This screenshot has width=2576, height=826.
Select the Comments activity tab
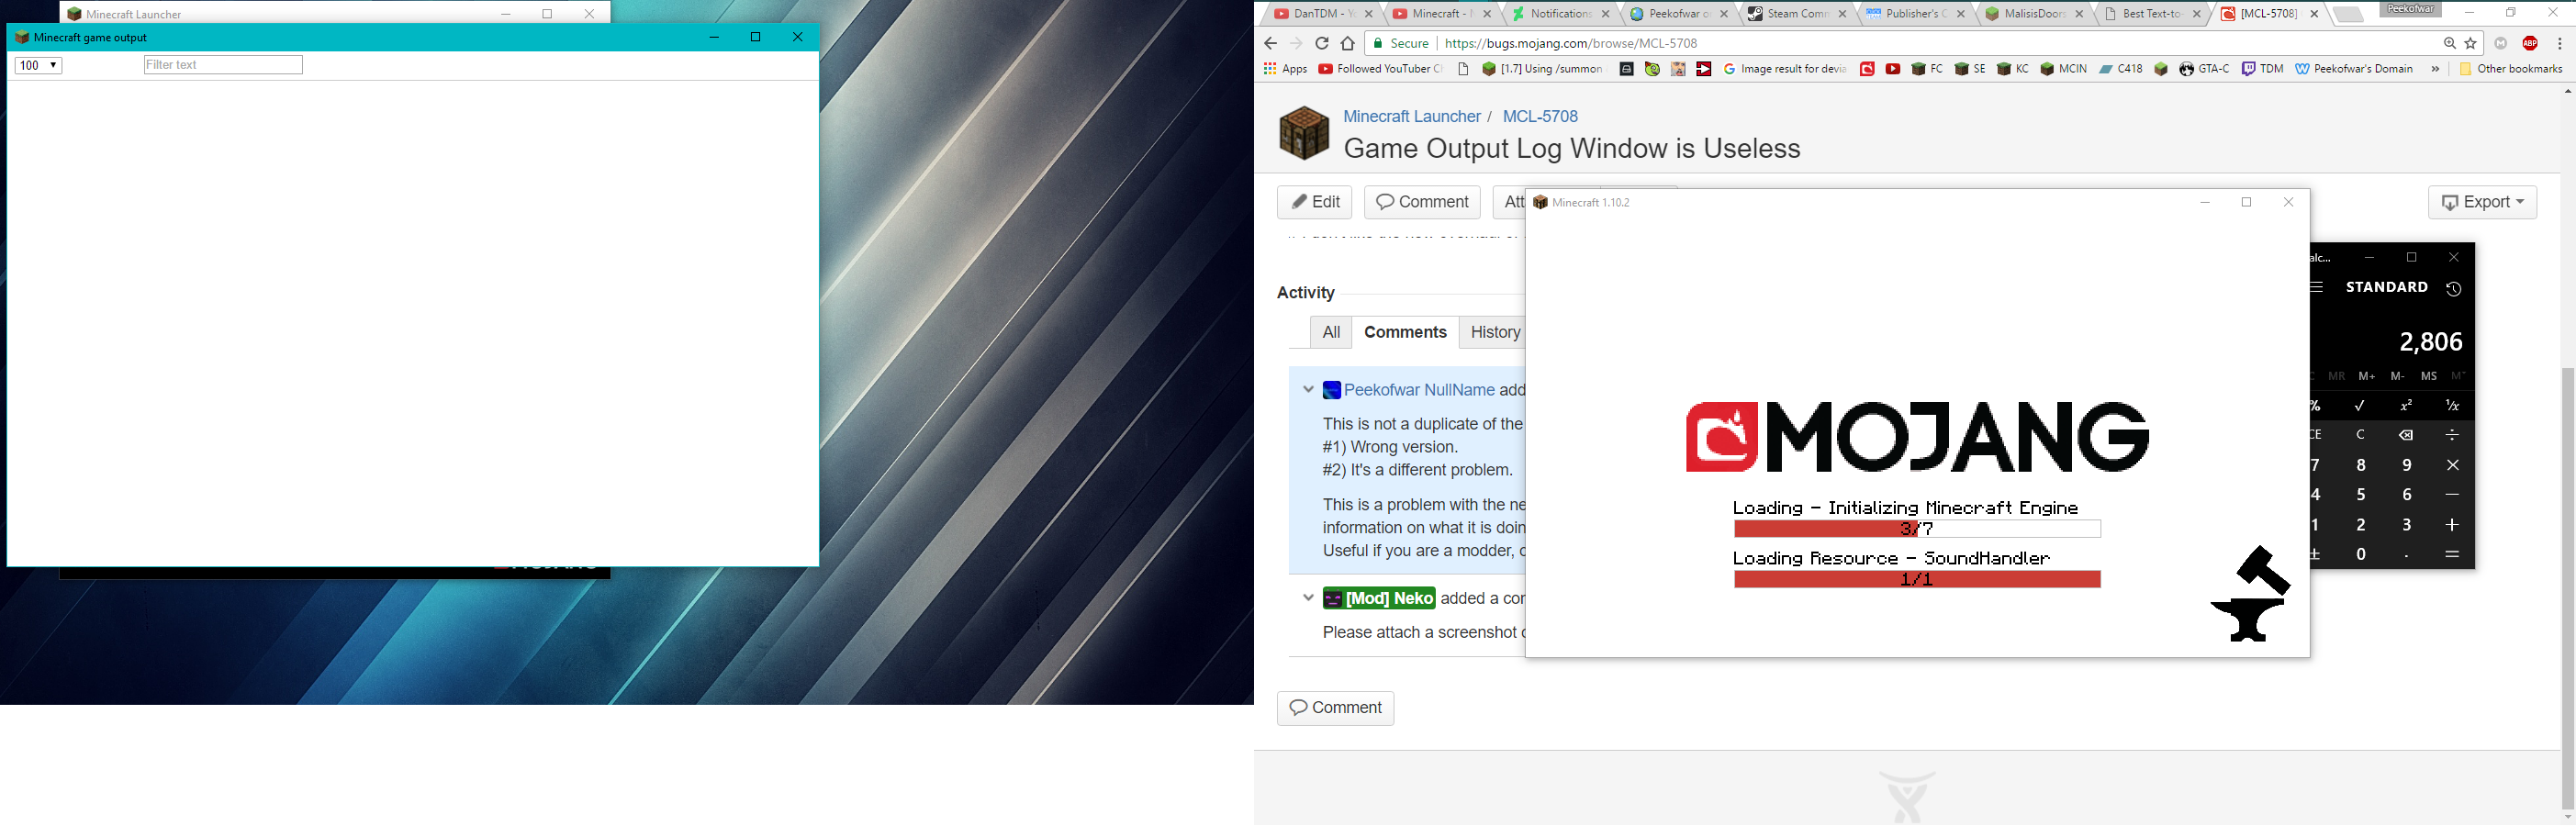click(x=1405, y=332)
